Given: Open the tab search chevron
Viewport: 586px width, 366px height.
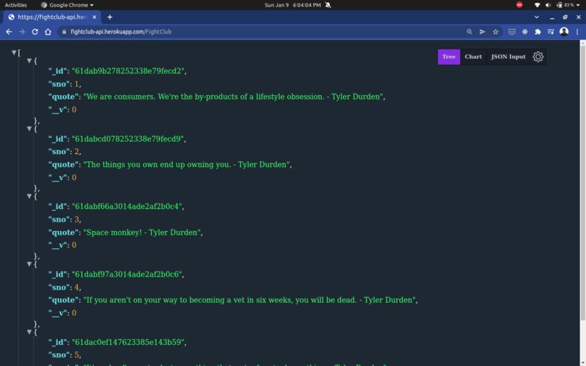Looking at the screenshot, I should coord(537,17).
